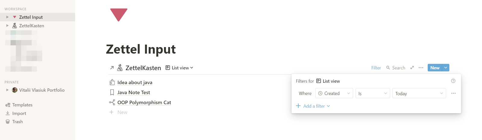
Task: Expand the Zettel Input sidebar page
Action: (x=8, y=17)
